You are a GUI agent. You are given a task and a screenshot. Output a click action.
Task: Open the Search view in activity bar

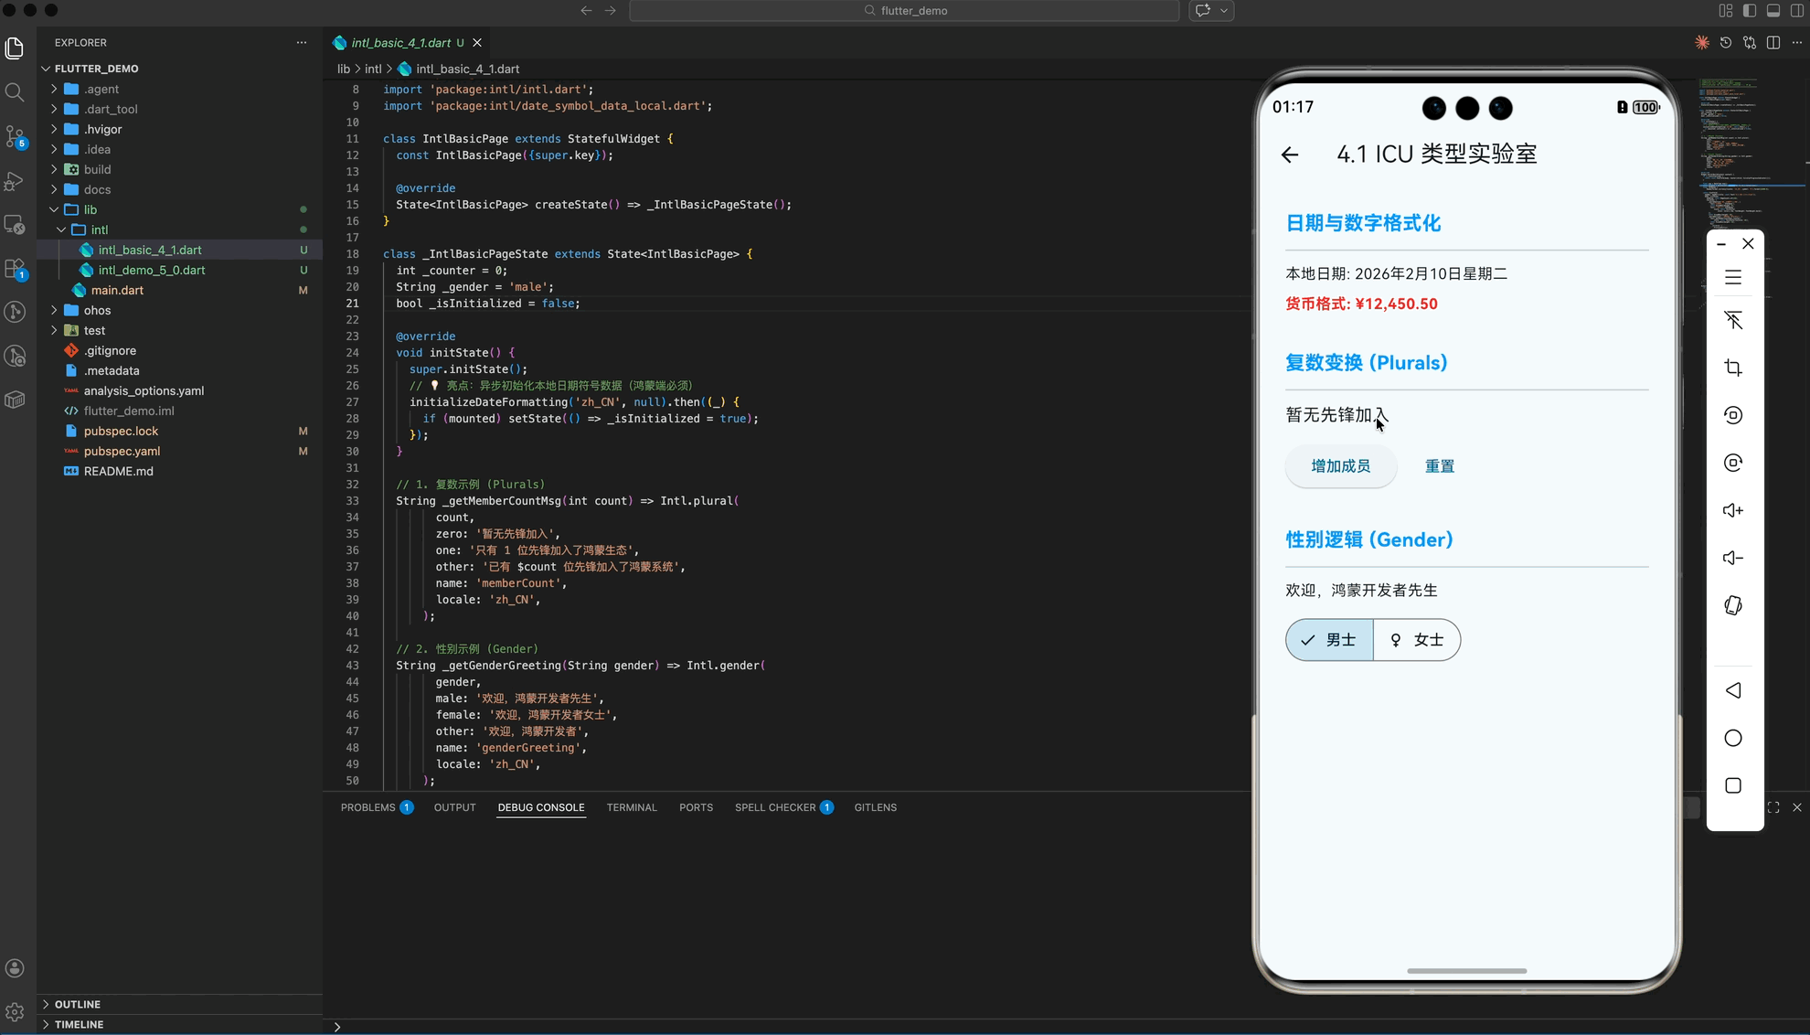[15, 92]
